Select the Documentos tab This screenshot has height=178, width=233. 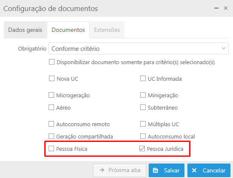[68, 30]
